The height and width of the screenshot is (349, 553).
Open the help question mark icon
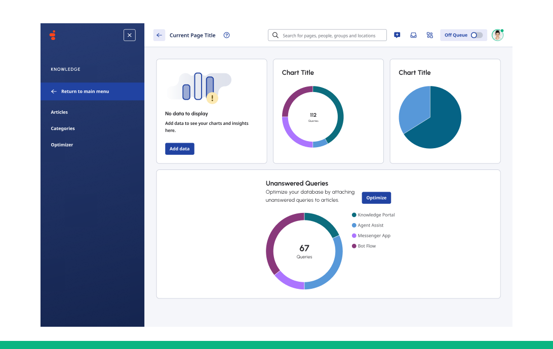coord(226,35)
